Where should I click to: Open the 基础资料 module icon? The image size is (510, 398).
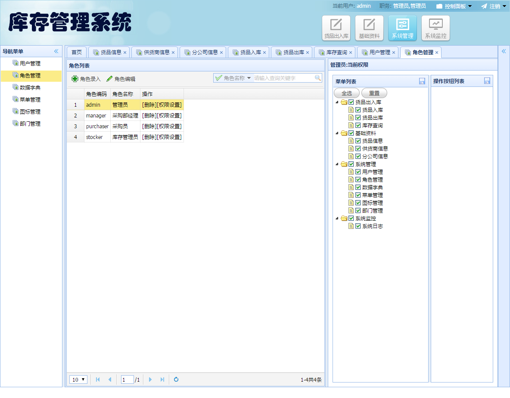[x=369, y=28]
